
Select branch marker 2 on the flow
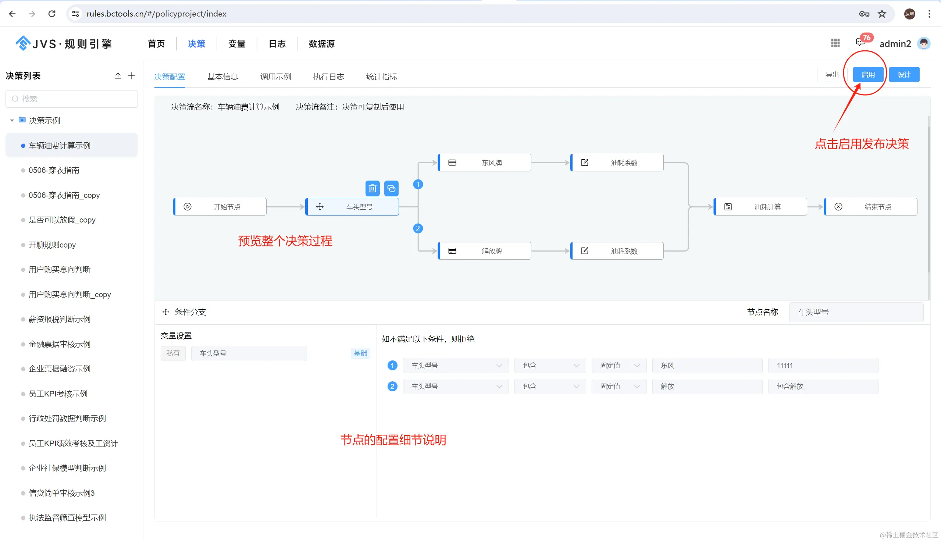tap(418, 228)
